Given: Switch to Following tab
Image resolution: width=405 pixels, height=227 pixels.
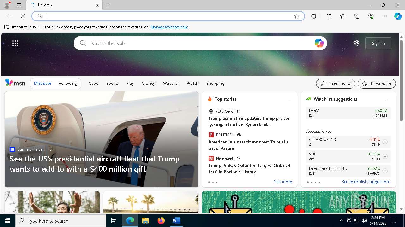Looking at the screenshot, I should [x=68, y=83].
